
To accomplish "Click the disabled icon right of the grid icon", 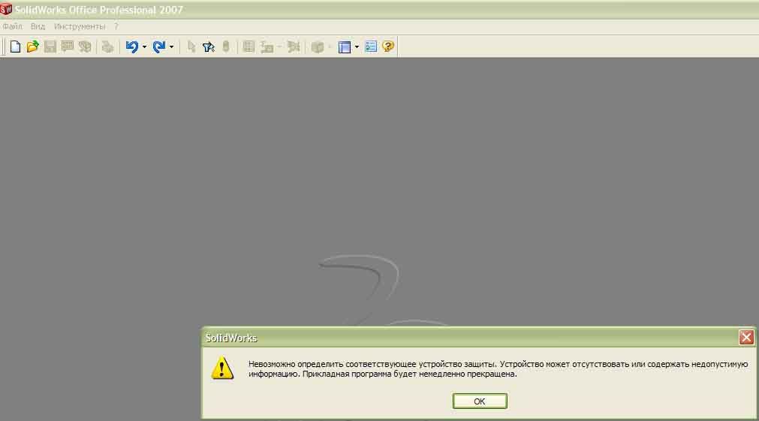I will tap(267, 47).
